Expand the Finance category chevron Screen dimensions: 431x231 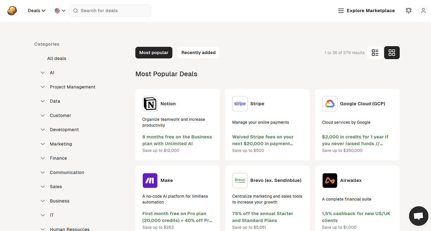tap(43, 158)
